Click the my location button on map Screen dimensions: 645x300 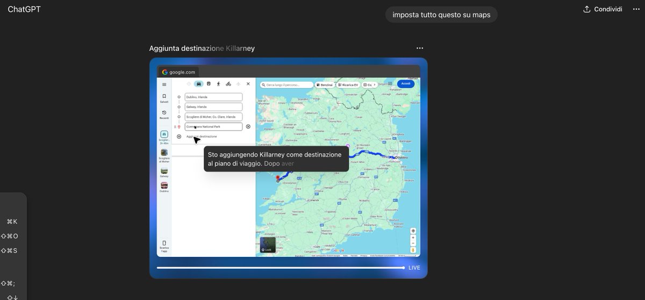coord(413,231)
